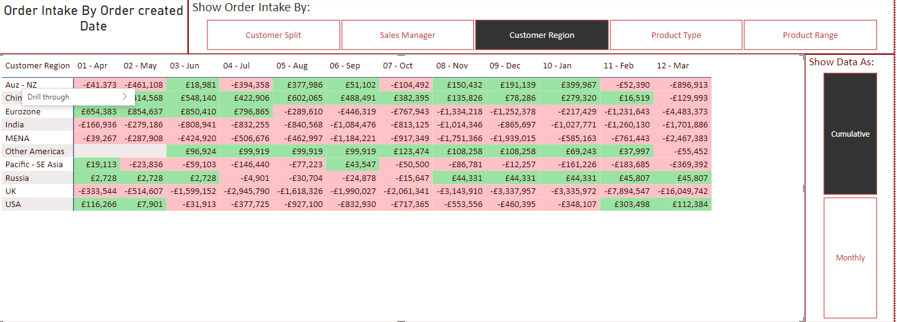This screenshot has height=322, width=897.
Task: Click the 06 - Sep column header
Action: pyautogui.click(x=345, y=65)
